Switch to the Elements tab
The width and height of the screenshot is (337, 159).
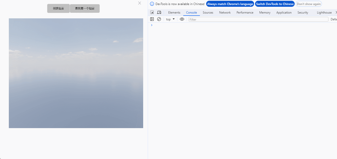pos(174,13)
